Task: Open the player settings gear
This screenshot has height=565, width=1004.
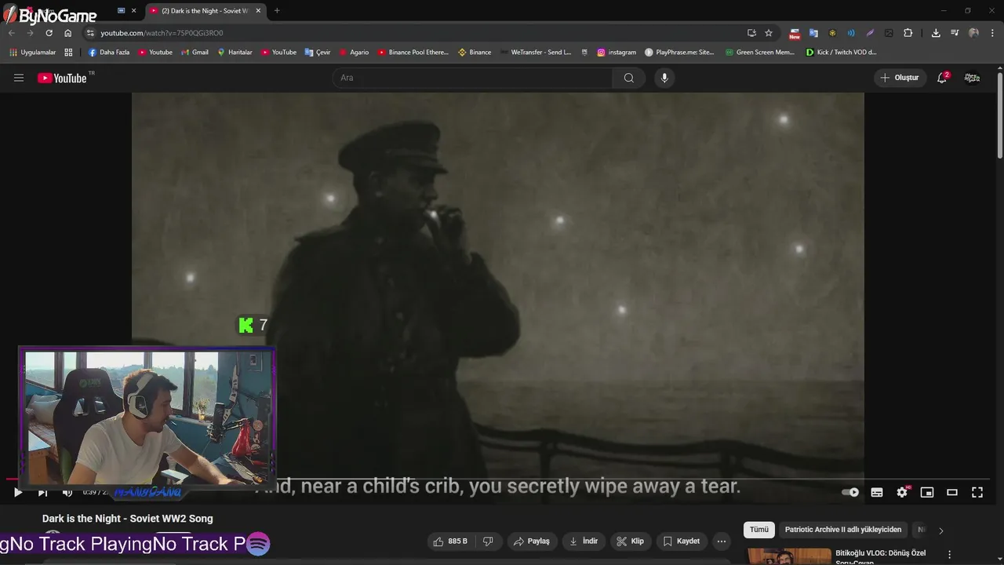Action: coord(902,492)
